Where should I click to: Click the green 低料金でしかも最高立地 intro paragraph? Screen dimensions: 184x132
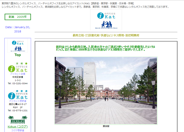click(106, 48)
